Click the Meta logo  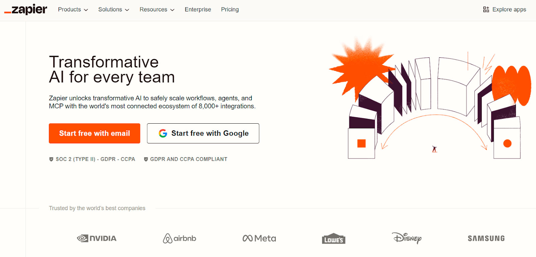pos(259,238)
